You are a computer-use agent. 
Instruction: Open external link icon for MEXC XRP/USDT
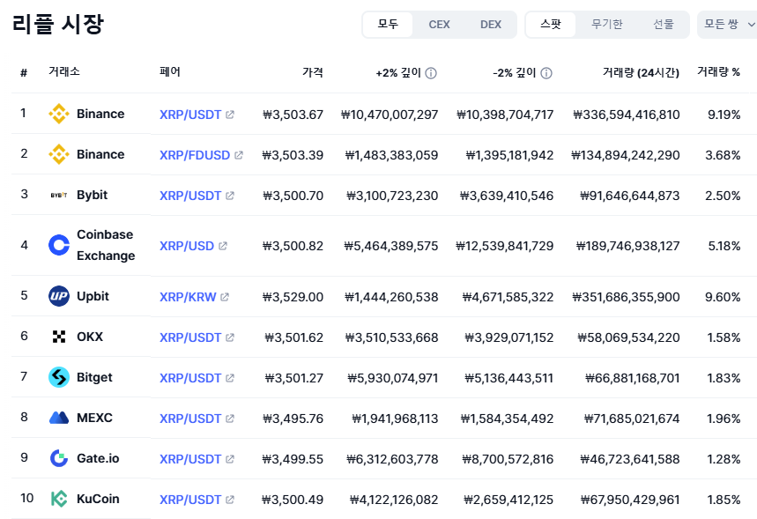tap(230, 419)
